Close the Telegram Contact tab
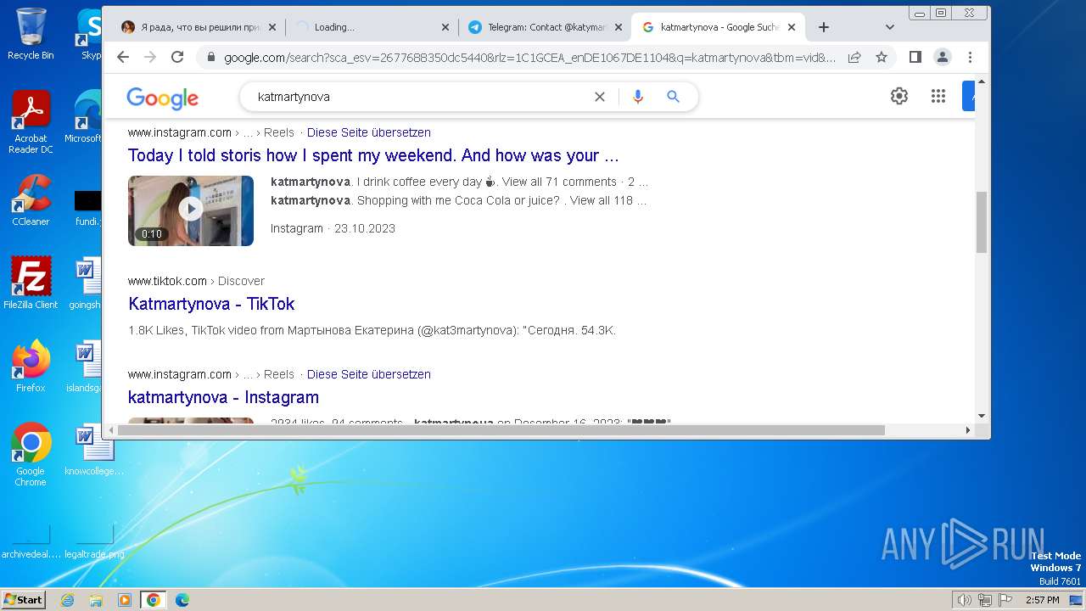 coord(619,27)
